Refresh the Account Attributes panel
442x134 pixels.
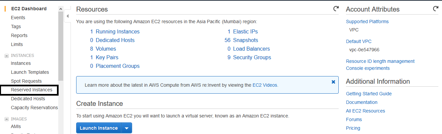click(x=436, y=9)
